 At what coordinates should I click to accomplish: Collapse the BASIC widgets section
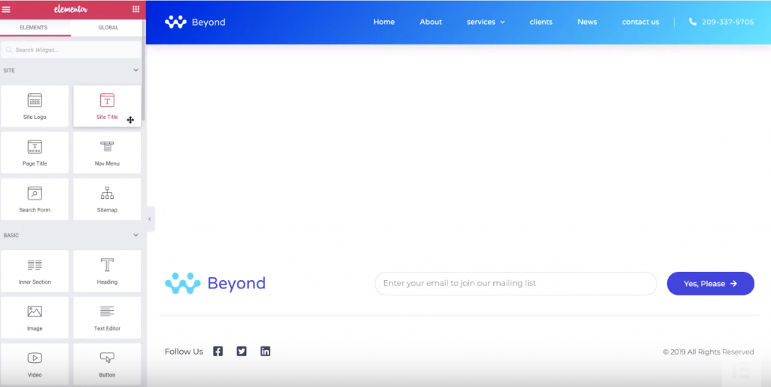tap(136, 235)
